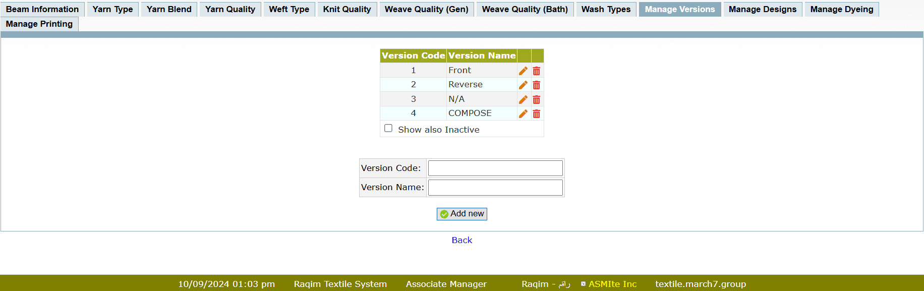Click into the Version Name field
The image size is (924, 291).
click(x=495, y=188)
